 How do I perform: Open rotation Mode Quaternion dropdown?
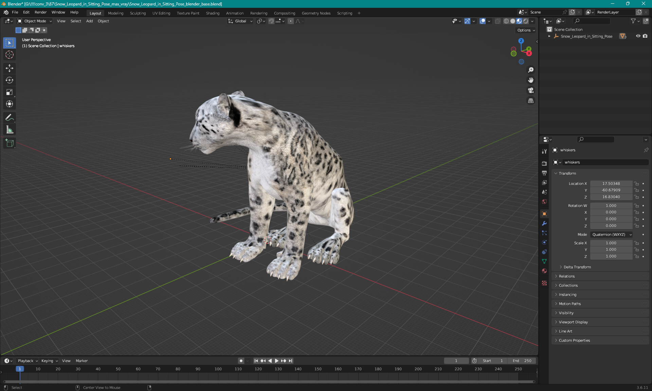point(611,235)
